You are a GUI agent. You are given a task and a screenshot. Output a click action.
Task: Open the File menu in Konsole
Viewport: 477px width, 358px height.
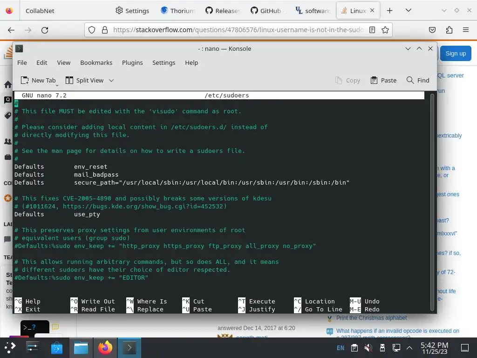(22, 63)
